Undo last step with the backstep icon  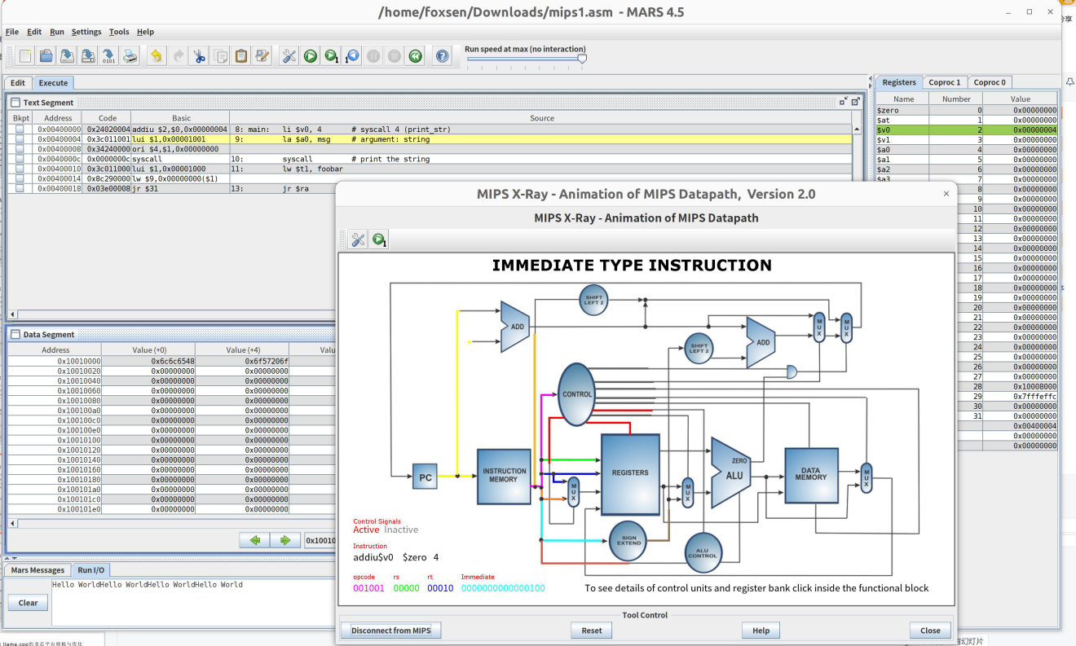pos(352,56)
